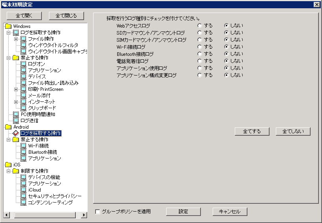The width and height of the screenshot is (322, 223).
Task: Select しない for 電話発着信ログ
Action: click(227, 61)
